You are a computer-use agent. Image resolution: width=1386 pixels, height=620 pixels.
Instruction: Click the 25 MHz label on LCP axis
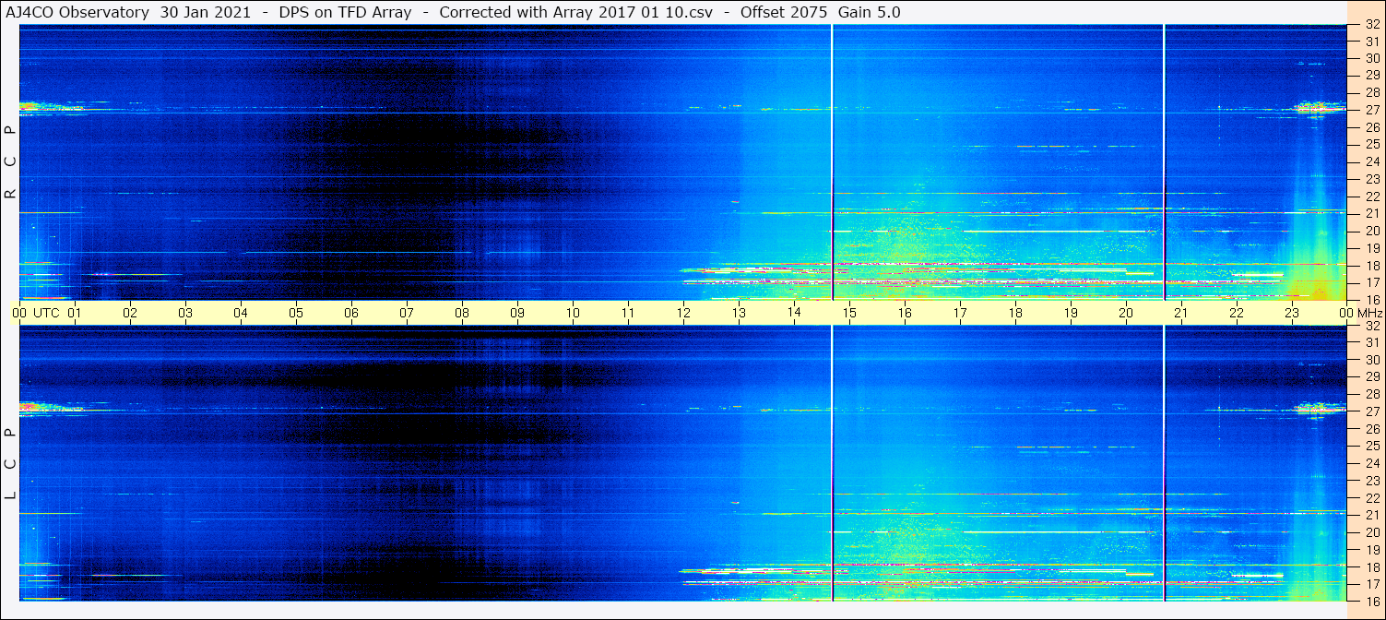(1371, 446)
